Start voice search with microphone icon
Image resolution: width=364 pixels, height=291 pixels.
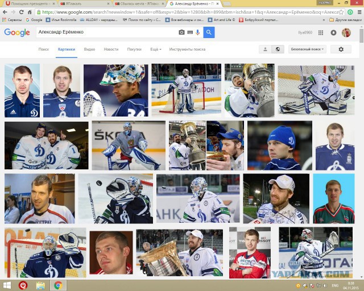[x=197, y=32]
